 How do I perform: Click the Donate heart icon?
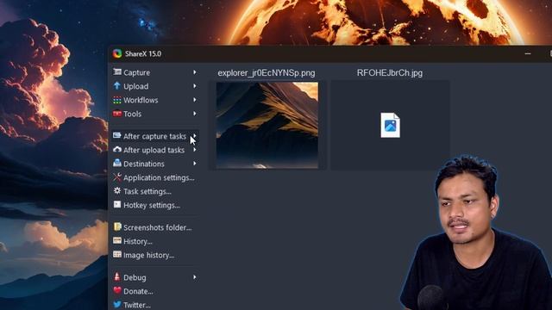click(117, 291)
